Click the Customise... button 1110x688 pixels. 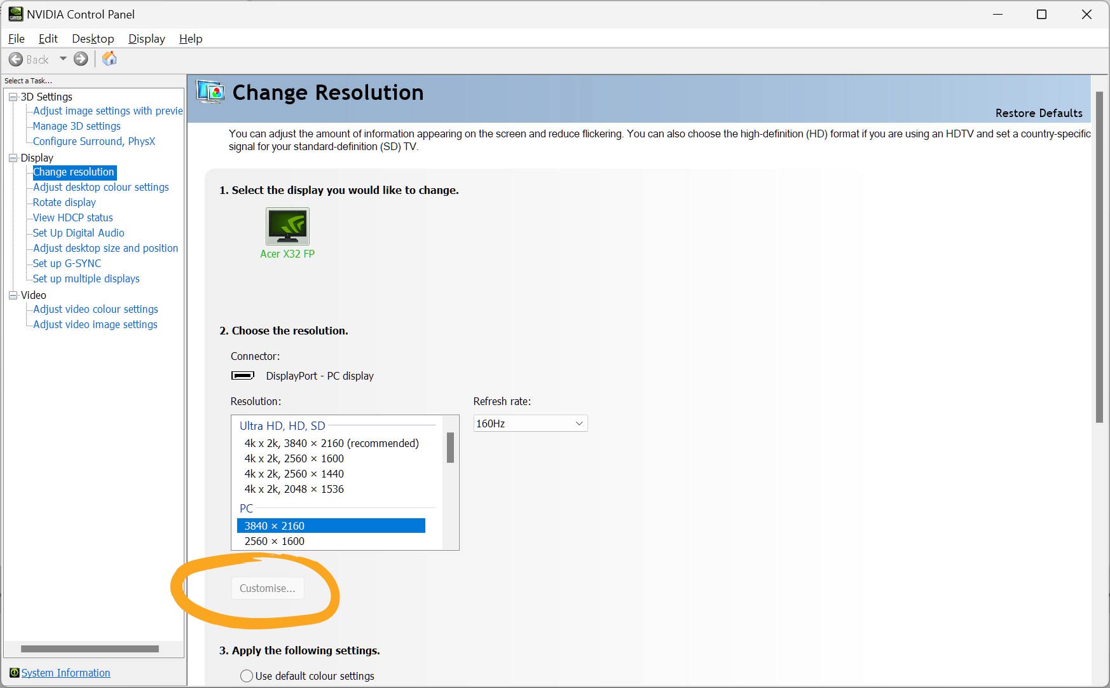click(268, 588)
